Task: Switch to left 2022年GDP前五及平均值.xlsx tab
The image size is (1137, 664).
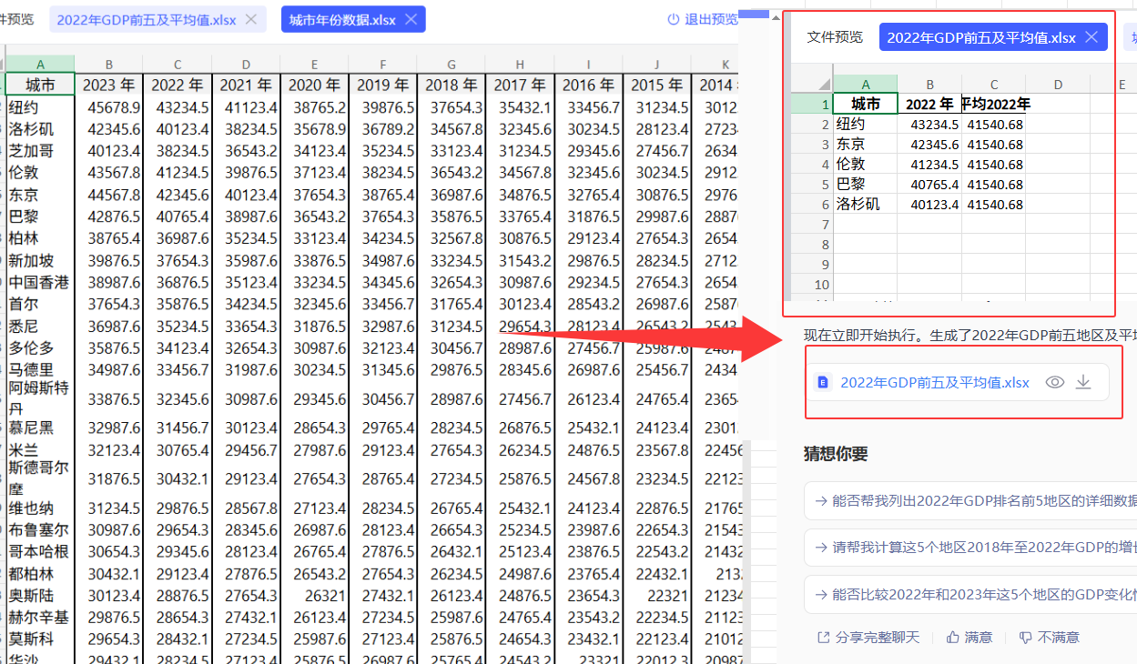Action: [146, 19]
